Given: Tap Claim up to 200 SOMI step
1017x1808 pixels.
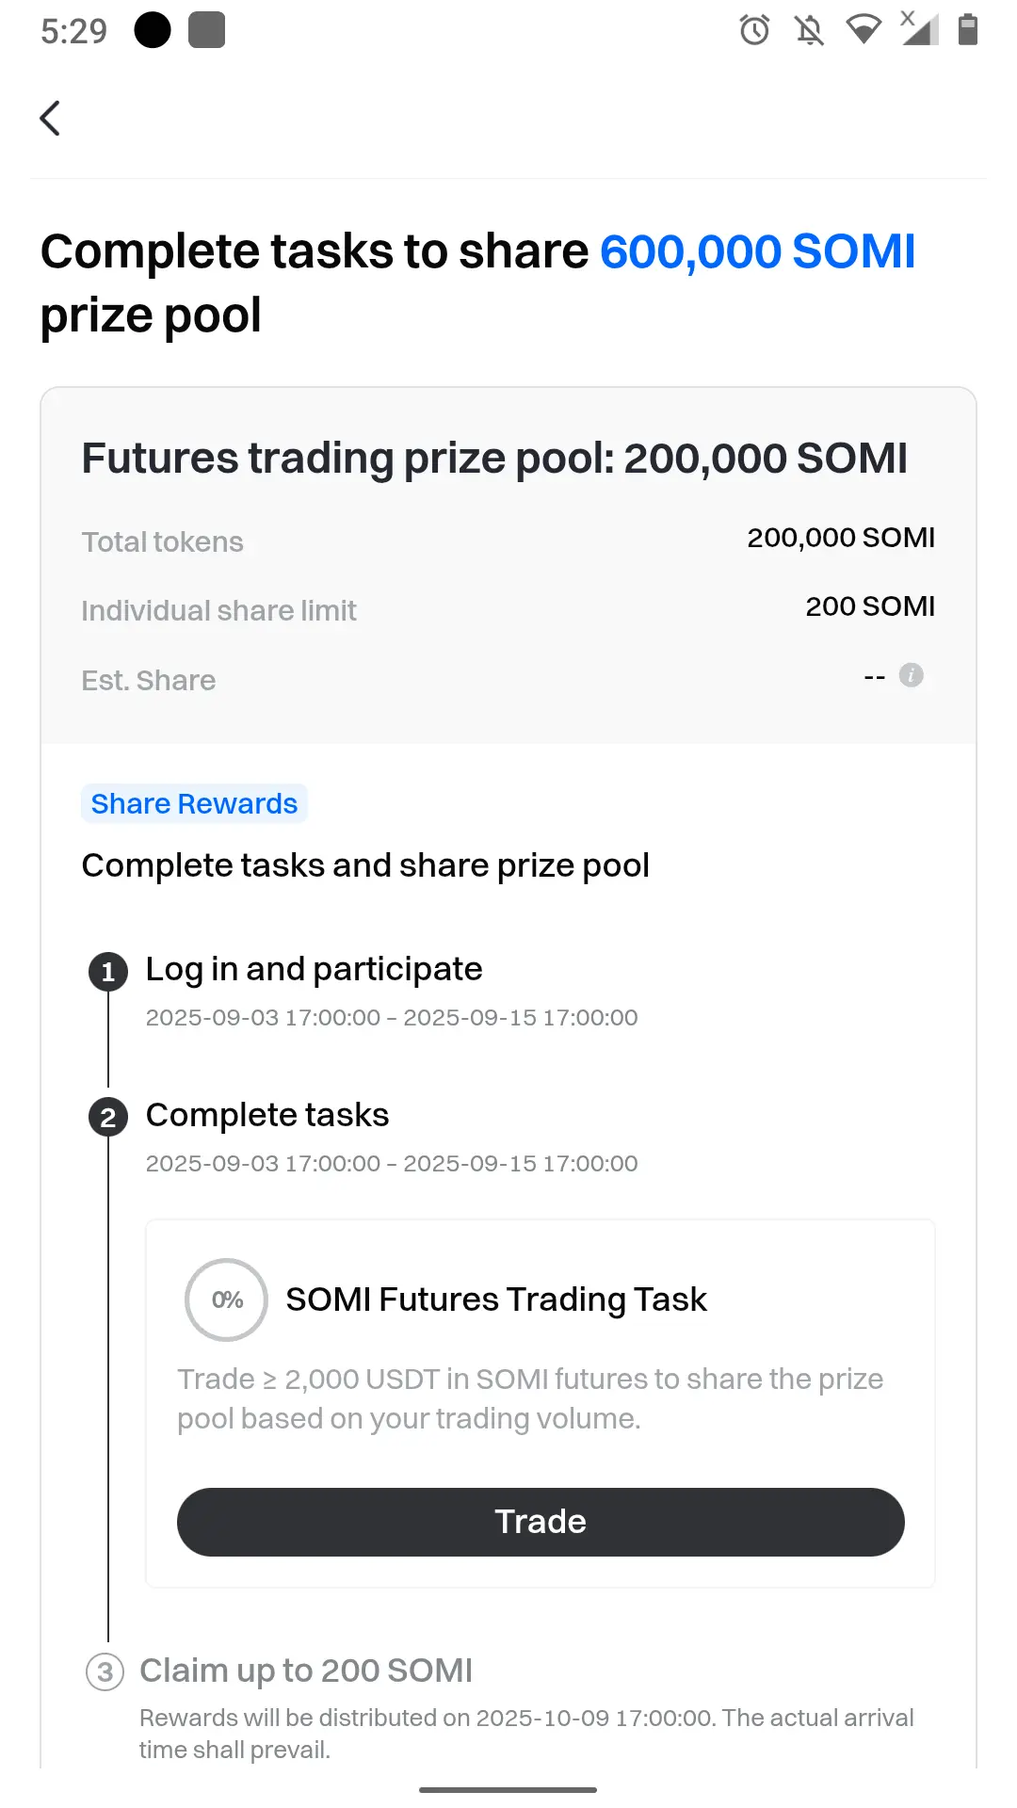Looking at the screenshot, I should 306,1671.
